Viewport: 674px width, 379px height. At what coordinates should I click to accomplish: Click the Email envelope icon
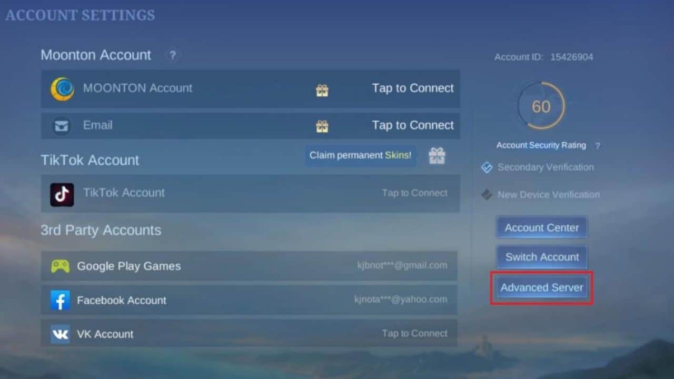pos(62,126)
